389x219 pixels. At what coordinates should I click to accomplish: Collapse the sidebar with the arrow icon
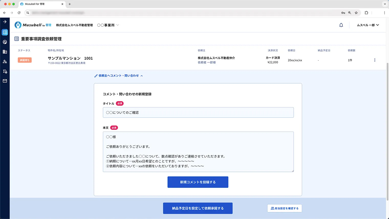(x=5, y=22)
